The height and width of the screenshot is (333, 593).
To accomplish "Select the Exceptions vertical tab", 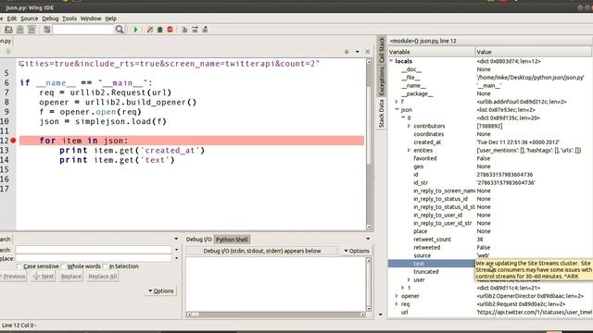I will pos(381,80).
